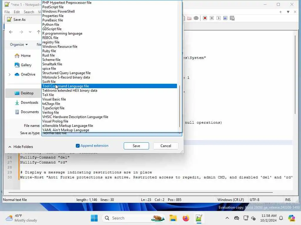Image resolution: width=301 pixels, height=225 pixels.
Task: Select GDScript file type
Action: point(109,29)
